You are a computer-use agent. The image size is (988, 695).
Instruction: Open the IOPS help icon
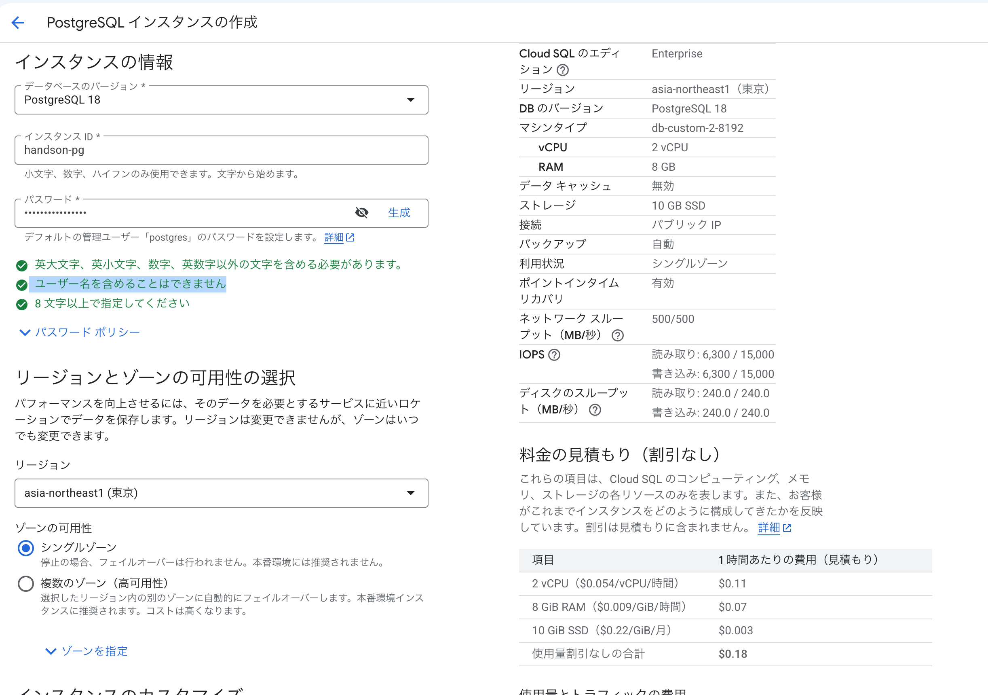coord(554,355)
